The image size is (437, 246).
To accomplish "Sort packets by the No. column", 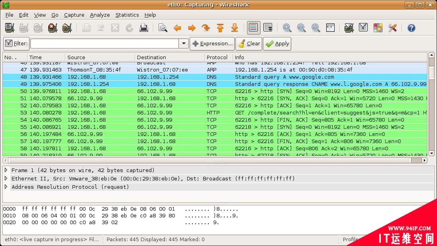I will 15,57.
